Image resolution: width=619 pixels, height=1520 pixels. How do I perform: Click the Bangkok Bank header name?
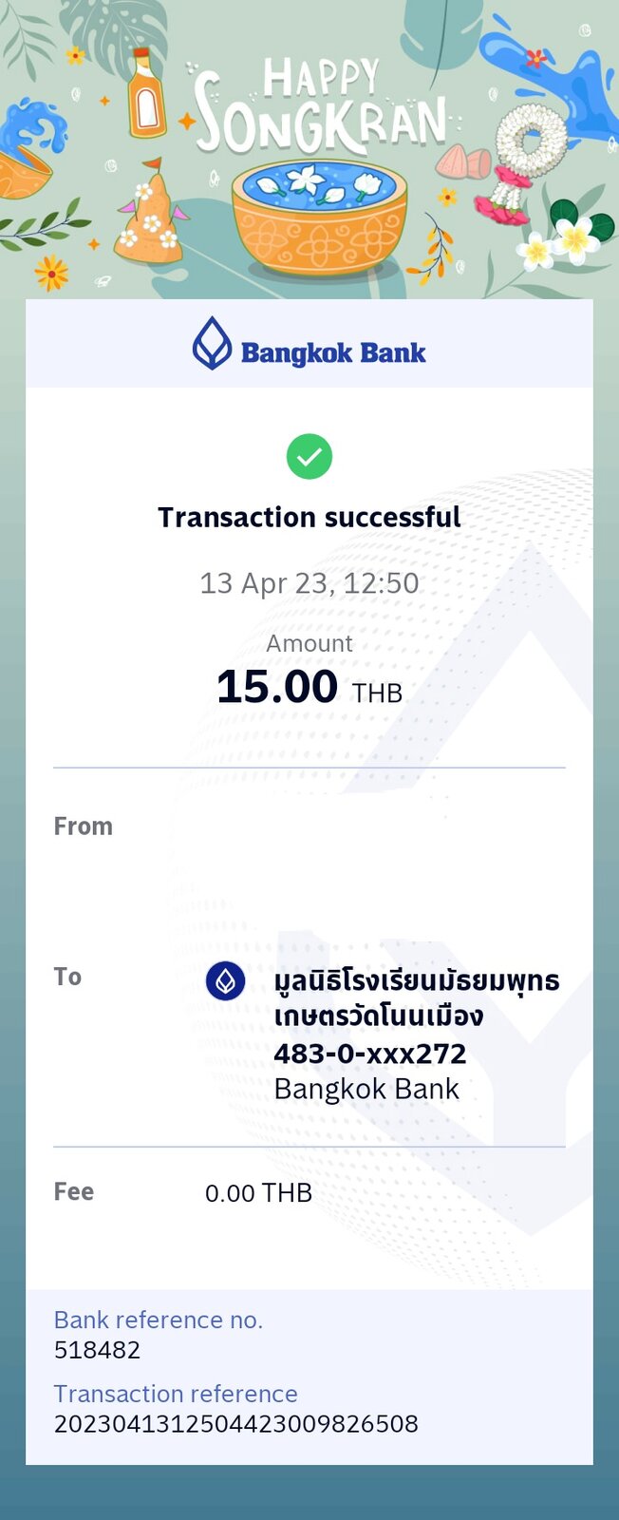333,353
